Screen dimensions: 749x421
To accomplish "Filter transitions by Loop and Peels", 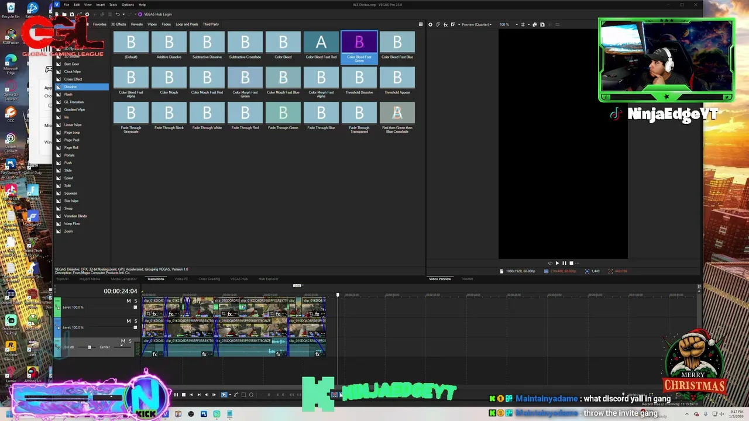I will pyautogui.click(x=187, y=25).
